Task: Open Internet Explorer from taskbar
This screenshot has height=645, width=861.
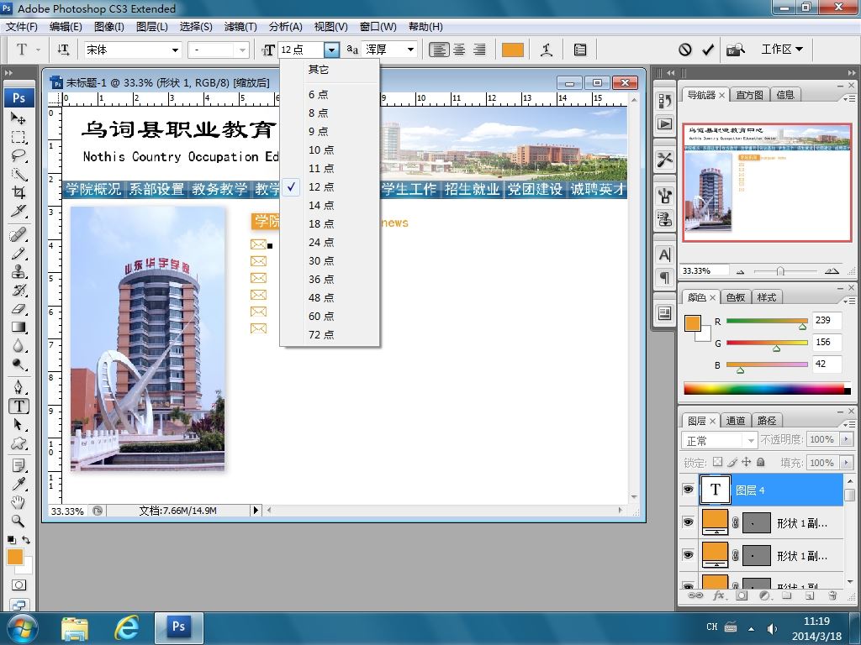Action: 127,627
